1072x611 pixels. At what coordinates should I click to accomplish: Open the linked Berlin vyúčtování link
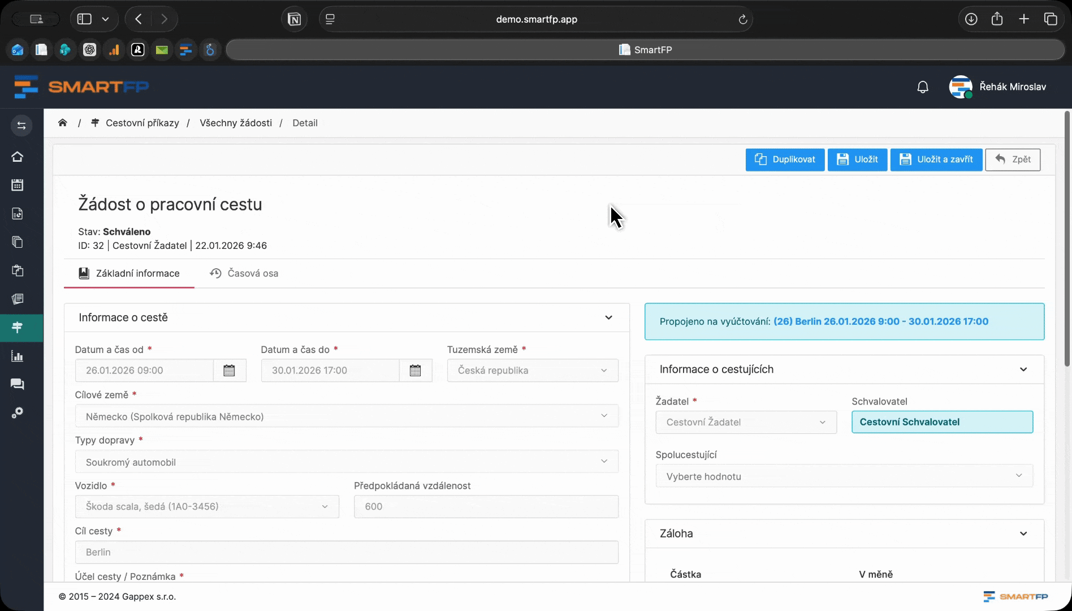click(880, 321)
